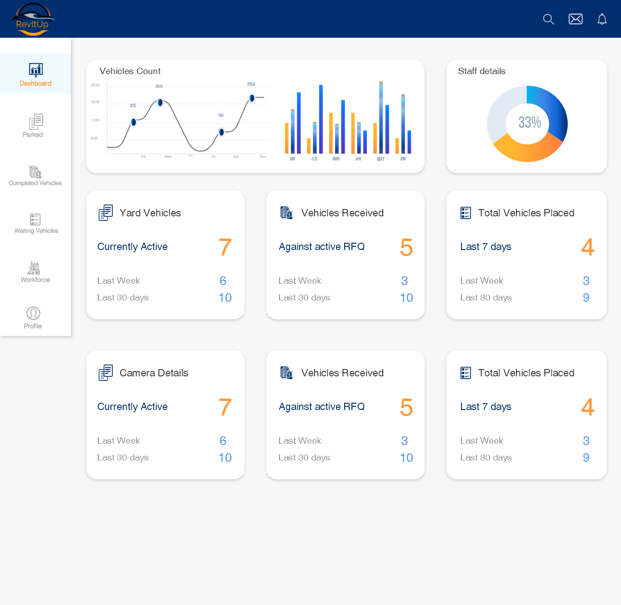Click the Camera Details card icon

pyautogui.click(x=105, y=373)
